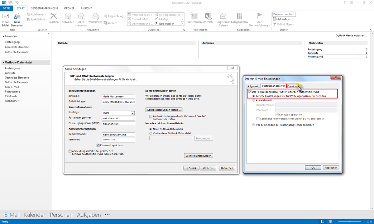The width and height of the screenshot is (374, 224).
Task: Click into the Personen suchen field
Action: coord(283,14)
